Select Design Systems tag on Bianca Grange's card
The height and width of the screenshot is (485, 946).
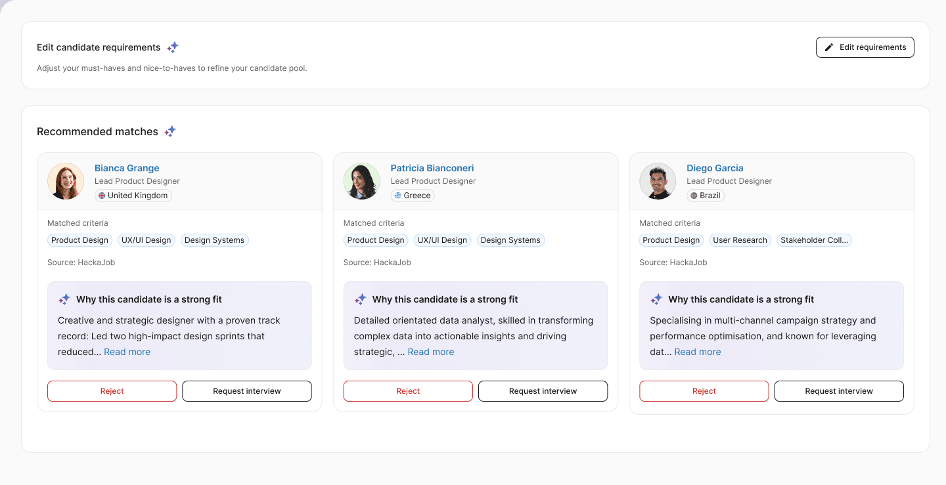click(214, 240)
